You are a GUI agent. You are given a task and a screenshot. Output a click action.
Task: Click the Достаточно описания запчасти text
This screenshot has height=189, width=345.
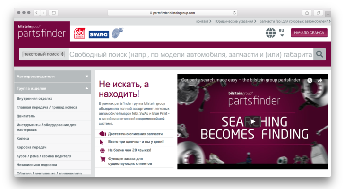(x=135, y=134)
